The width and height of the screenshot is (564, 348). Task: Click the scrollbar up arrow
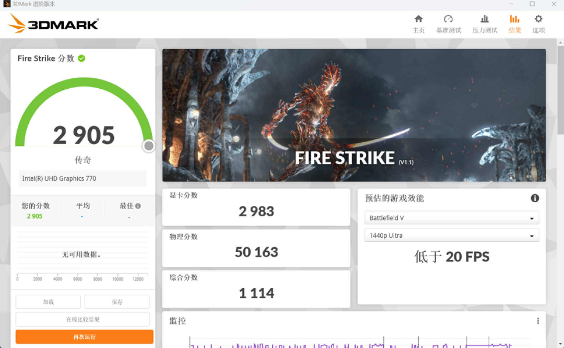560,42
